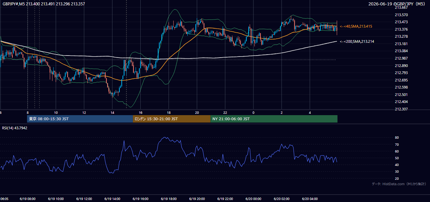Select the 東京 08:00-15:30 JST session bar
The image size is (430, 202).
pos(80,119)
